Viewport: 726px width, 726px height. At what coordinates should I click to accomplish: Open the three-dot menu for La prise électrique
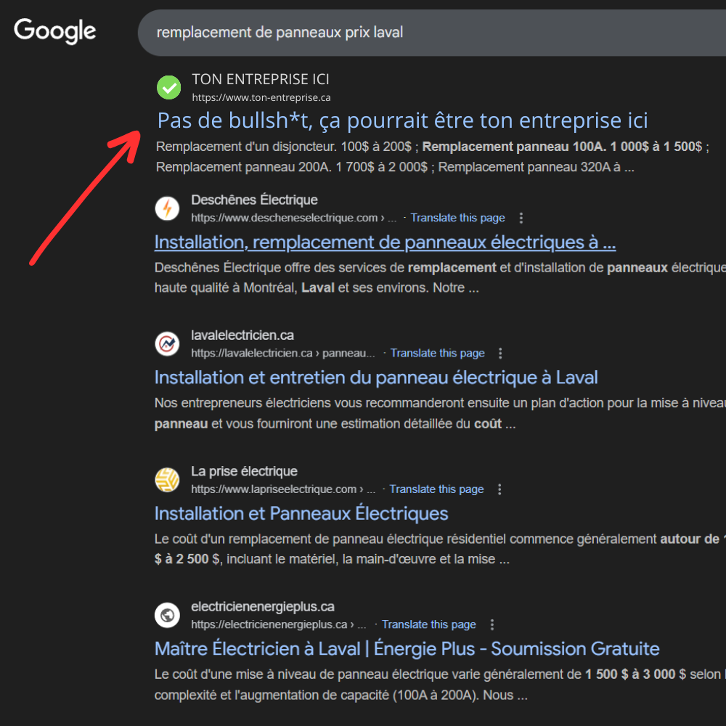click(x=499, y=489)
